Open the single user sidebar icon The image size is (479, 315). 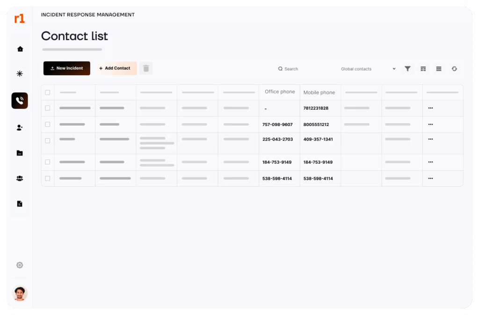[x=20, y=128]
